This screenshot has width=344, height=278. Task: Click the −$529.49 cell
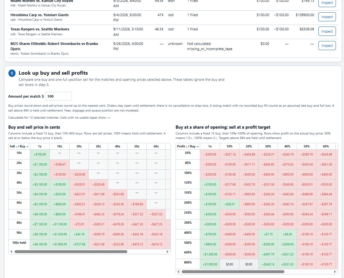point(98,184)
